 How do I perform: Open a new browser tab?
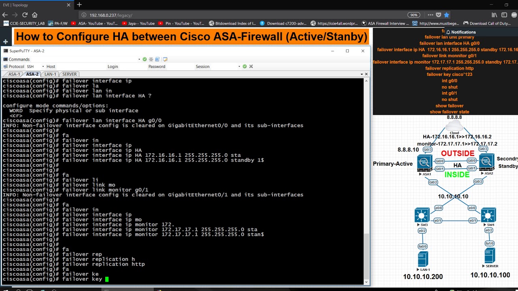coord(79,5)
